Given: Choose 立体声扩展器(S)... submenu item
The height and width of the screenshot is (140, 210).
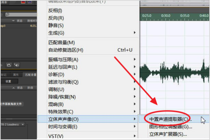Looking at the screenshot, I should 174,134.
